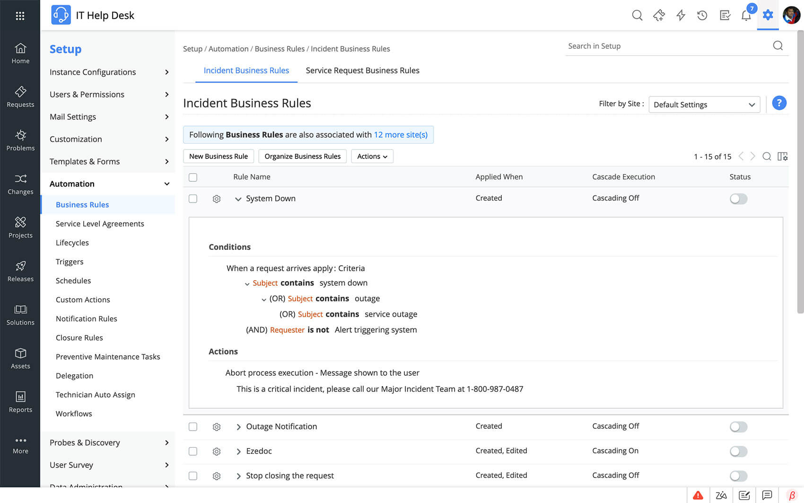Open the recent history clock icon

702,16
